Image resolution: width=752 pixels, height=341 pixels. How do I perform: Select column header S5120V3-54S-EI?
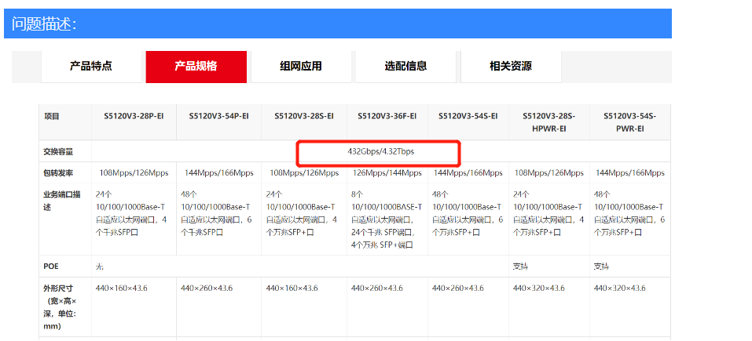pos(468,116)
